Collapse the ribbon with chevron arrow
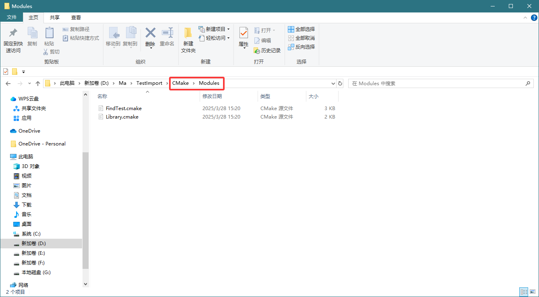Viewport: 539px width, 297px height. pos(525,18)
